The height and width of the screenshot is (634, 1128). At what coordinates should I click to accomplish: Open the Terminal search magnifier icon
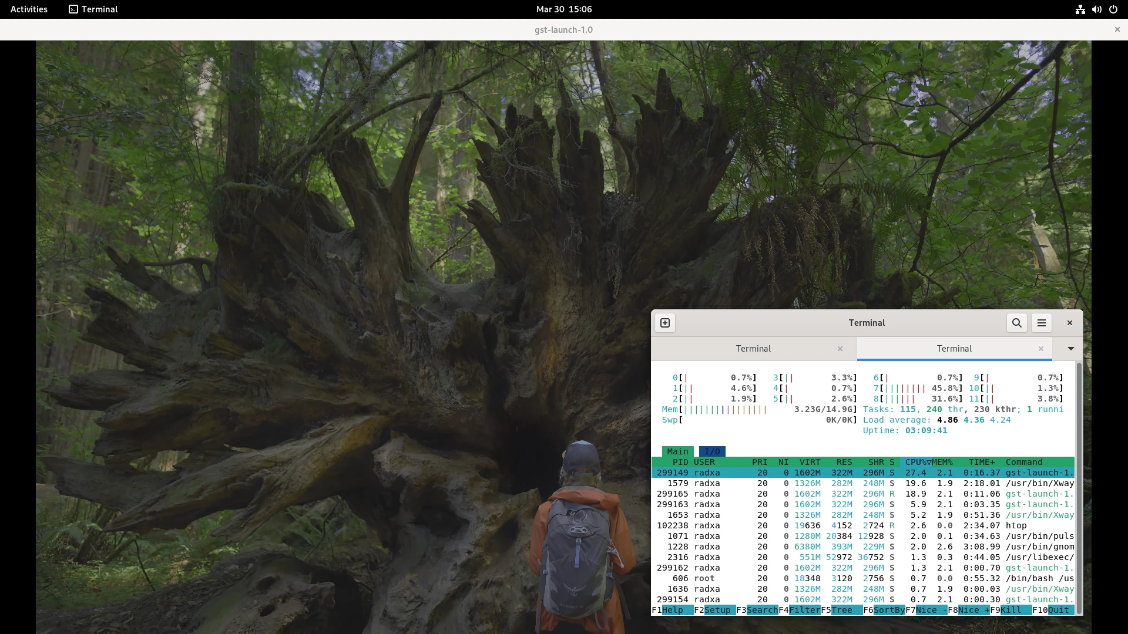pos(1017,323)
